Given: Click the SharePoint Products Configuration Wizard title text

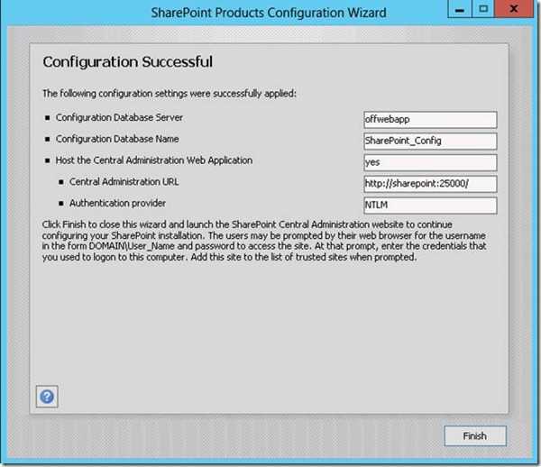Looking at the screenshot, I should click(x=269, y=13).
